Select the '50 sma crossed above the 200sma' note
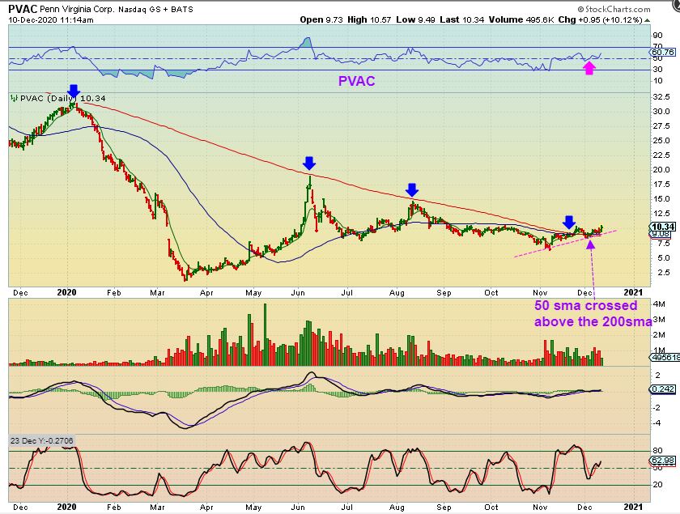Screen dimensions: 680x514 (x=593, y=313)
